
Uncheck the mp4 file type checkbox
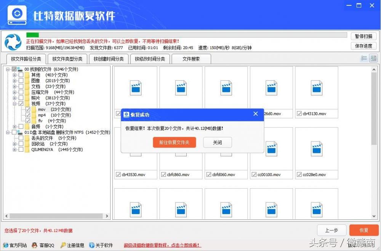click(x=28, y=115)
